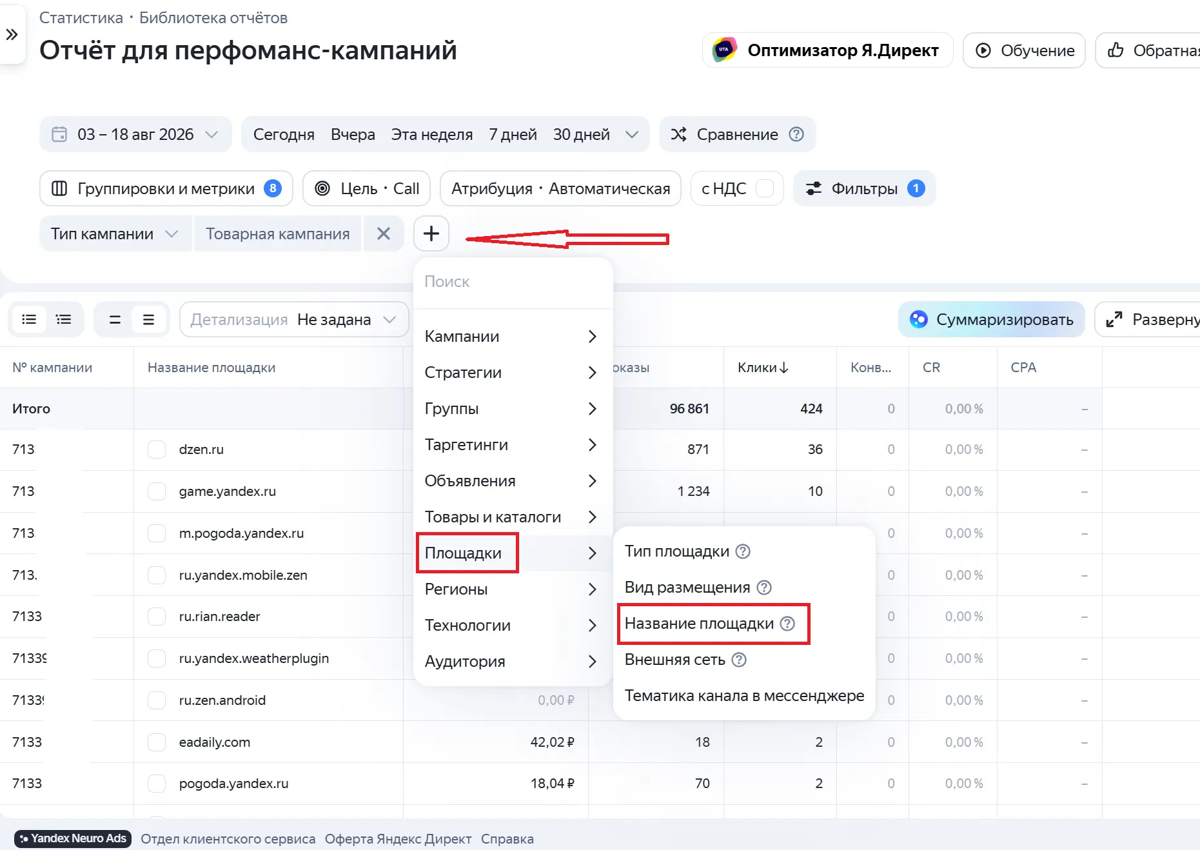Image resolution: width=1200 pixels, height=850 pixels.
Task: Check the ru.rian.reader row checkbox
Action: coord(157,617)
